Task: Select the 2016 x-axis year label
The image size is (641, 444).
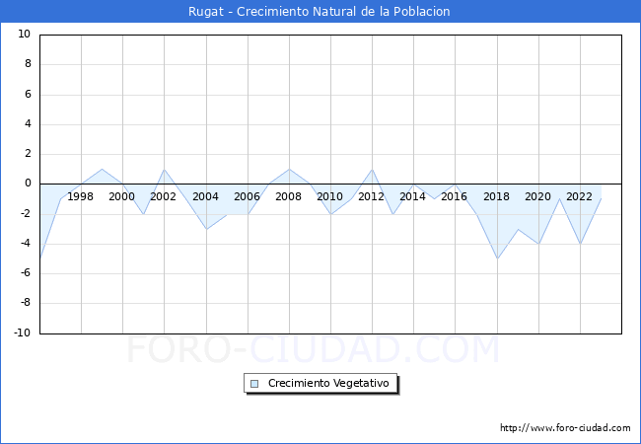Action: tap(455, 196)
